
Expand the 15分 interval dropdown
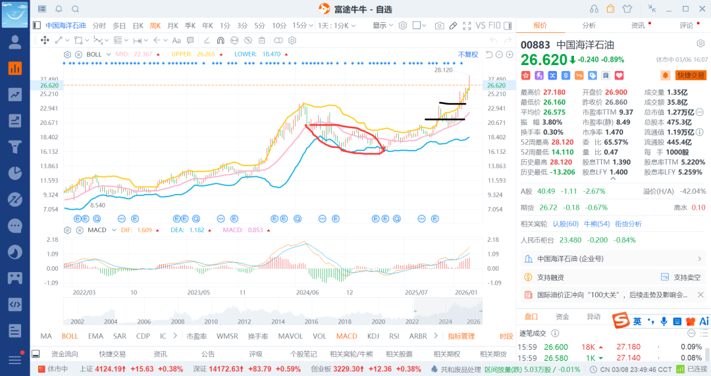click(x=311, y=26)
